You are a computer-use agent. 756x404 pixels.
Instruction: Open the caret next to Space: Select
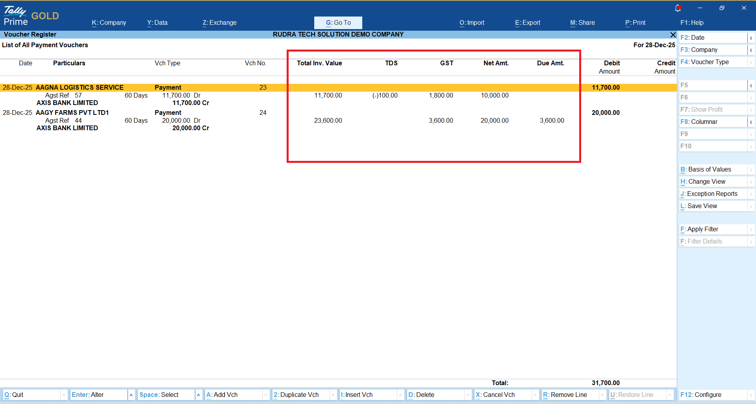point(198,395)
